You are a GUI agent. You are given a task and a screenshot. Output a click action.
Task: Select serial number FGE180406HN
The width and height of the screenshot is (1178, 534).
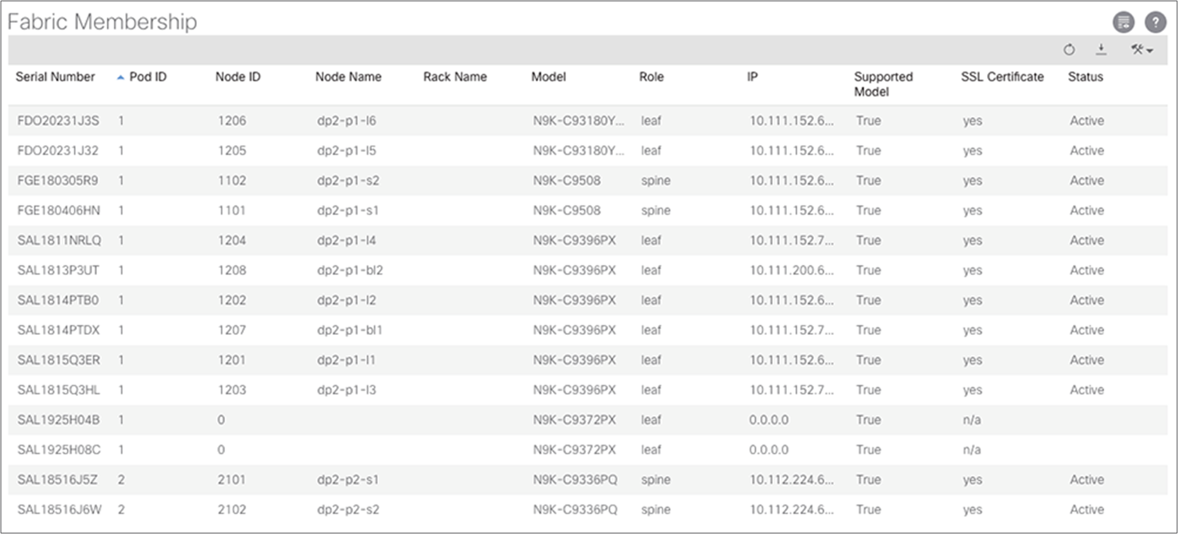(59, 211)
